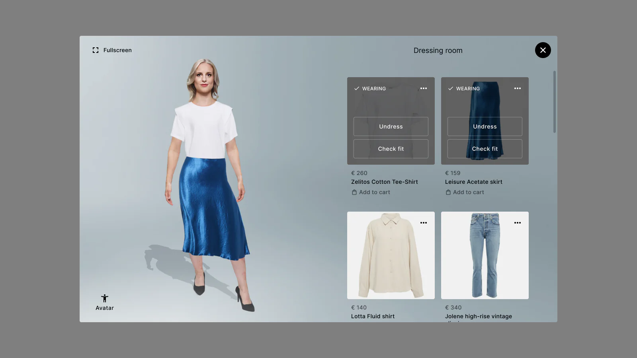
Task: Check fit of the Zelitos Cotton Tee-Shirt
Action: (x=391, y=149)
